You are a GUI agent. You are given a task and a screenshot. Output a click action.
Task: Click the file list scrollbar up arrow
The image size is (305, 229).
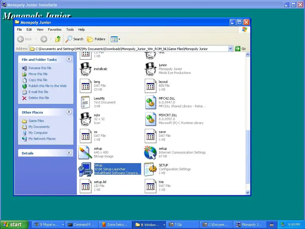(248, 55)
